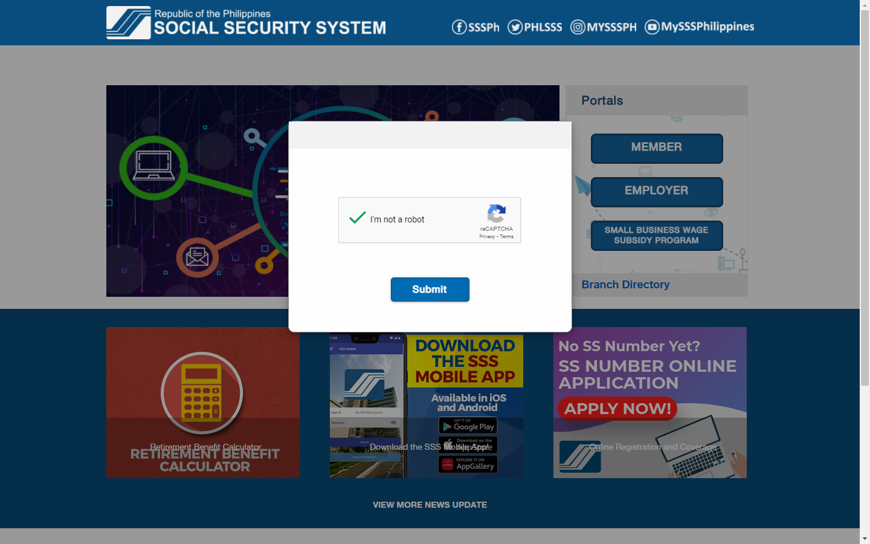The width and height of the screenshot is (870, 544).
Task: Click VIEW MORE NEWS UPDATE
Action: 430,505
